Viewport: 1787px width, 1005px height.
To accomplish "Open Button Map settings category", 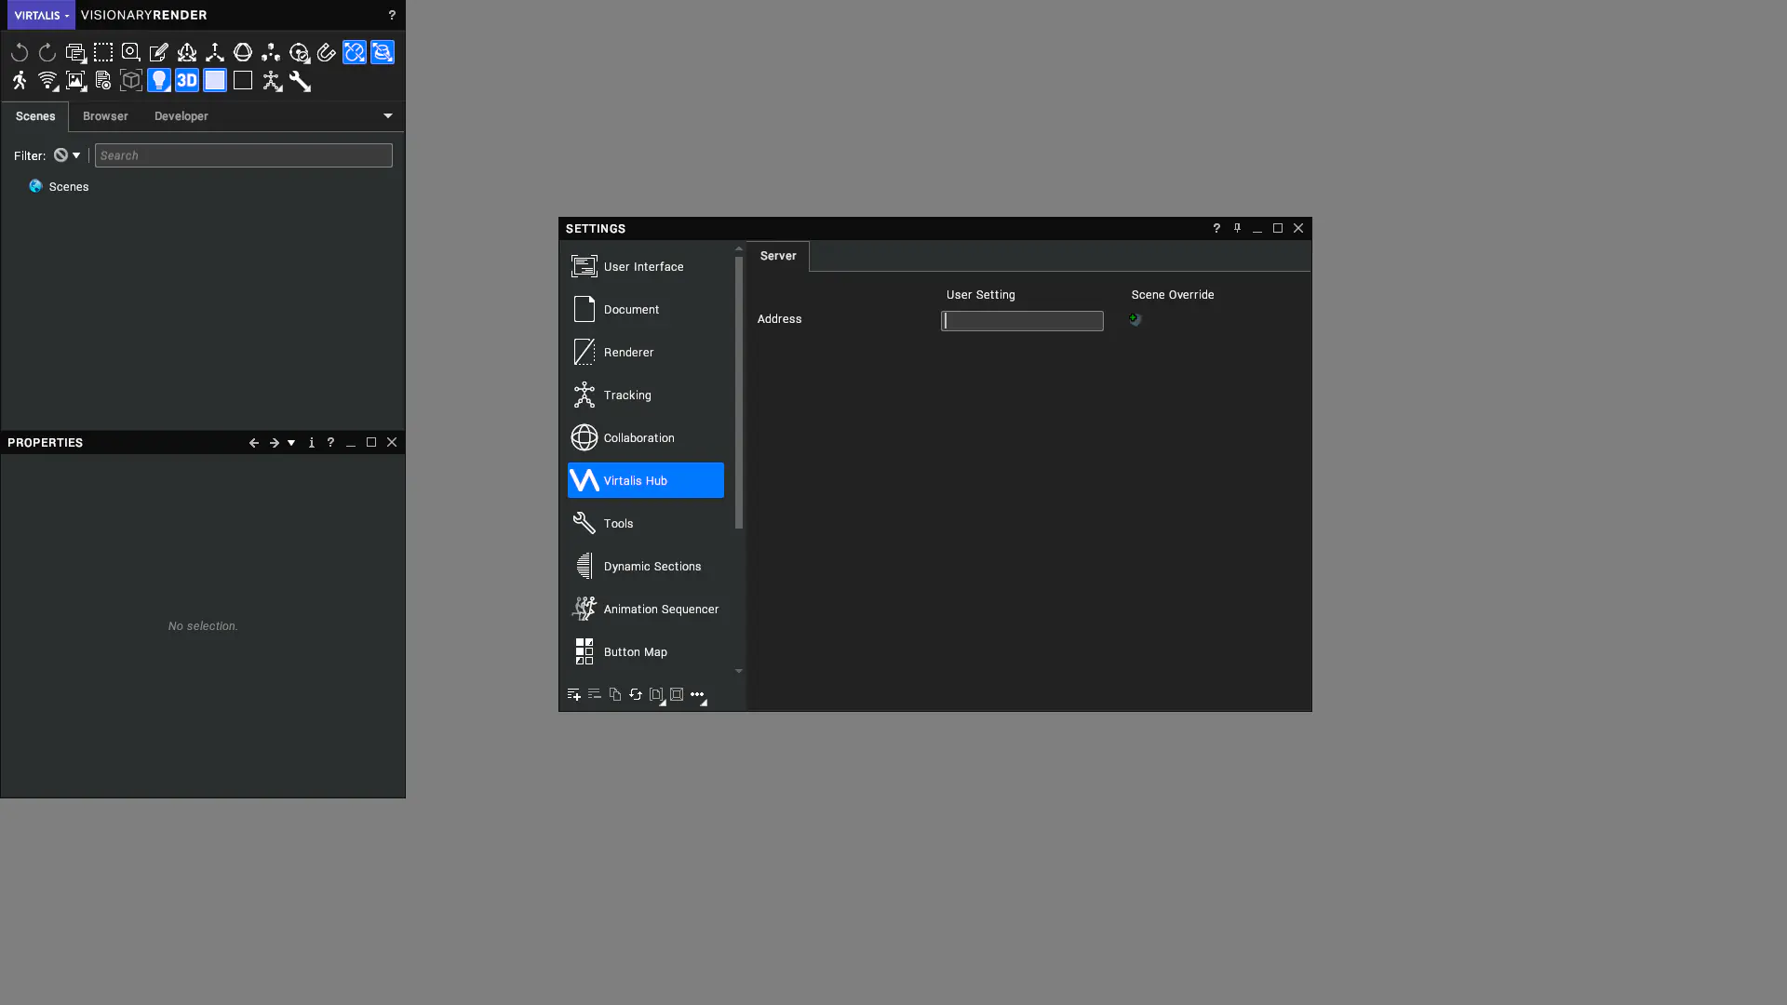I will 646,651.
